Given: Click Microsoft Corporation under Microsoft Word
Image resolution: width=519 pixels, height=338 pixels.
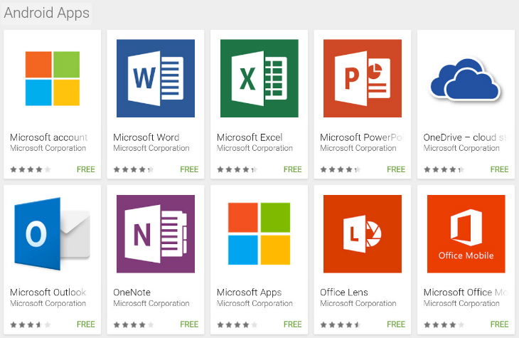Looking at the screenshot, I should (151, 148).
